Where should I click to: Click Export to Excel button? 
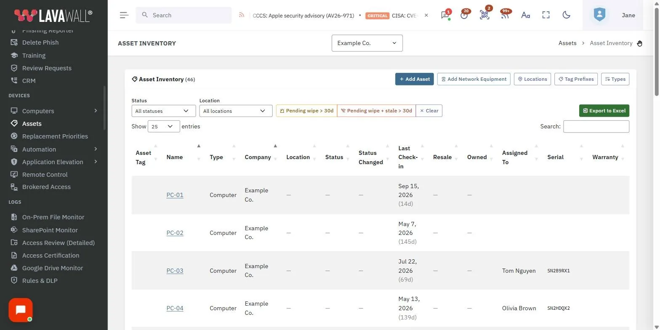604,111
